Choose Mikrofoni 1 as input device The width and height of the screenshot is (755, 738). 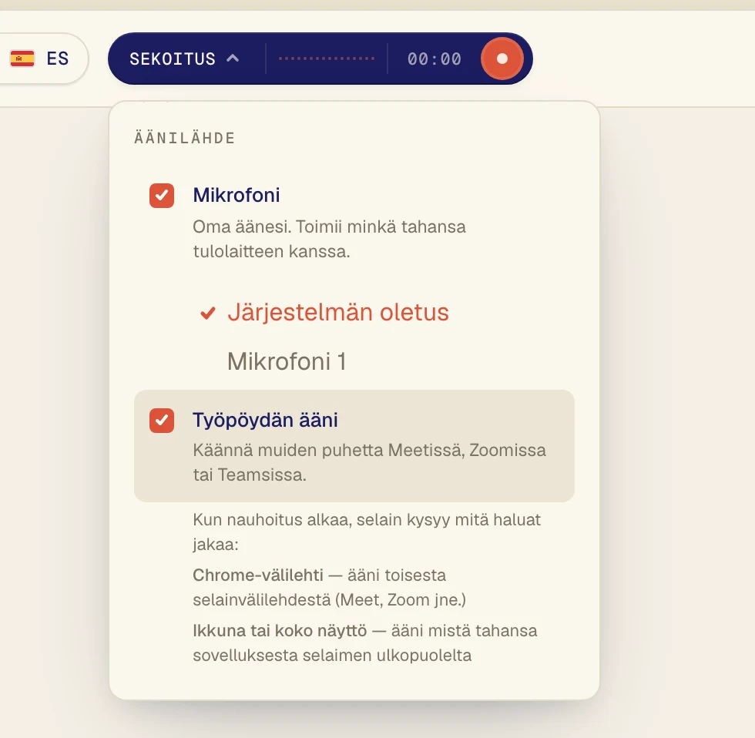tap(287, 361)
